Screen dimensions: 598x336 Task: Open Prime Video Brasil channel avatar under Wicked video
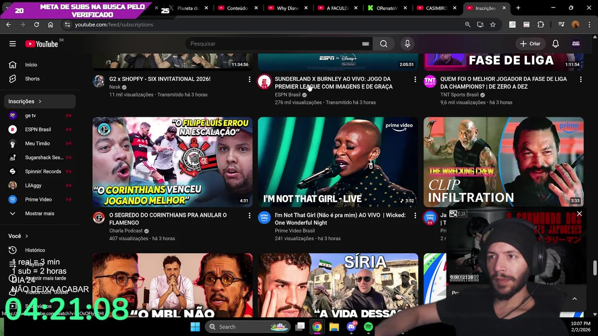tap(264, 217)
